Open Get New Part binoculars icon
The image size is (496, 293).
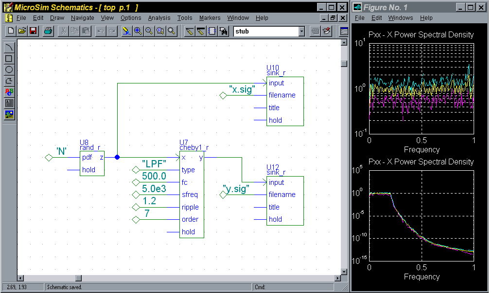coord(223,31)
